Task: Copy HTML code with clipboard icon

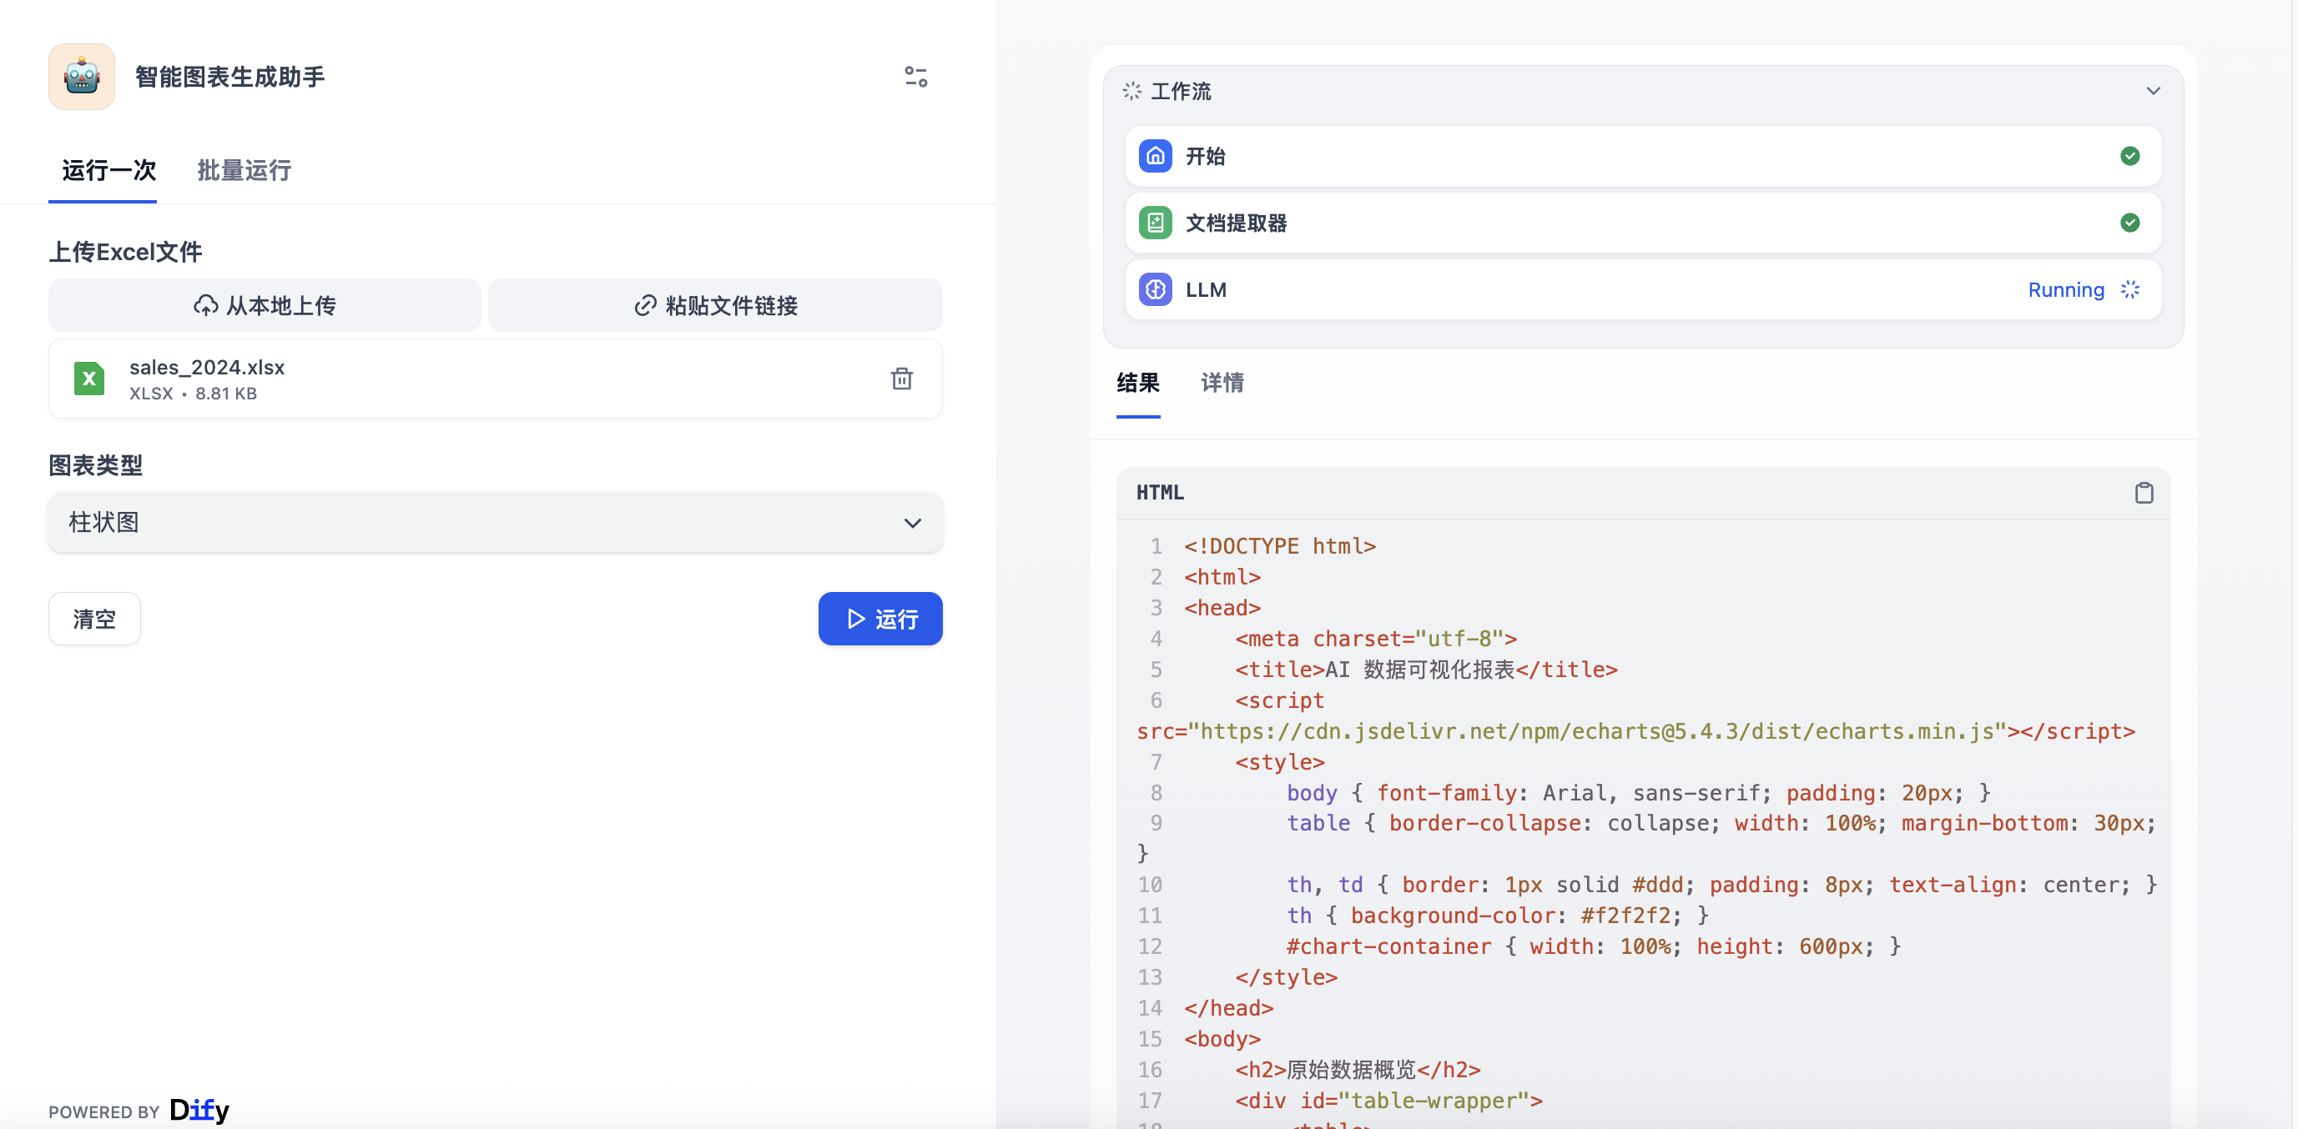Action: (2144, 492)
